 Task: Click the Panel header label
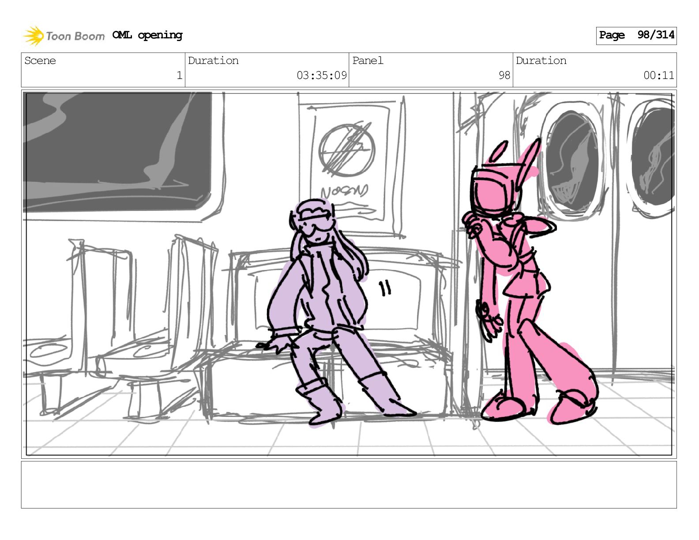pyautogui.click(x=368, y=60)
